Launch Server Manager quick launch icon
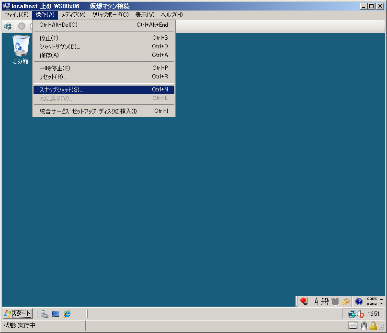This screenshot has height=333, width=387. pyautogui.click(x=45, y=314)
